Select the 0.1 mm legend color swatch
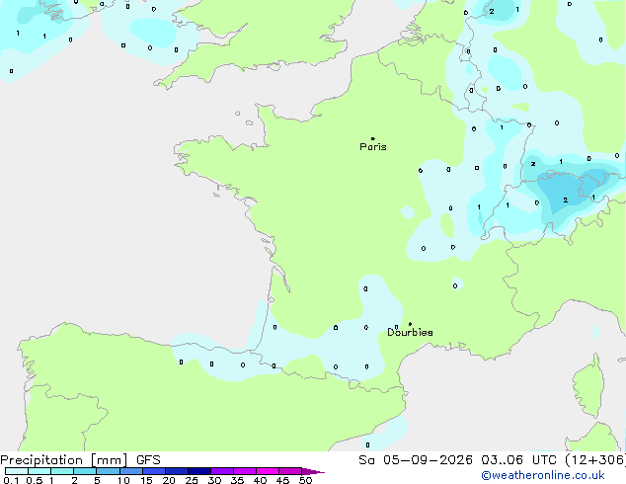Viewport: 626px width, 484px height. 17,471
